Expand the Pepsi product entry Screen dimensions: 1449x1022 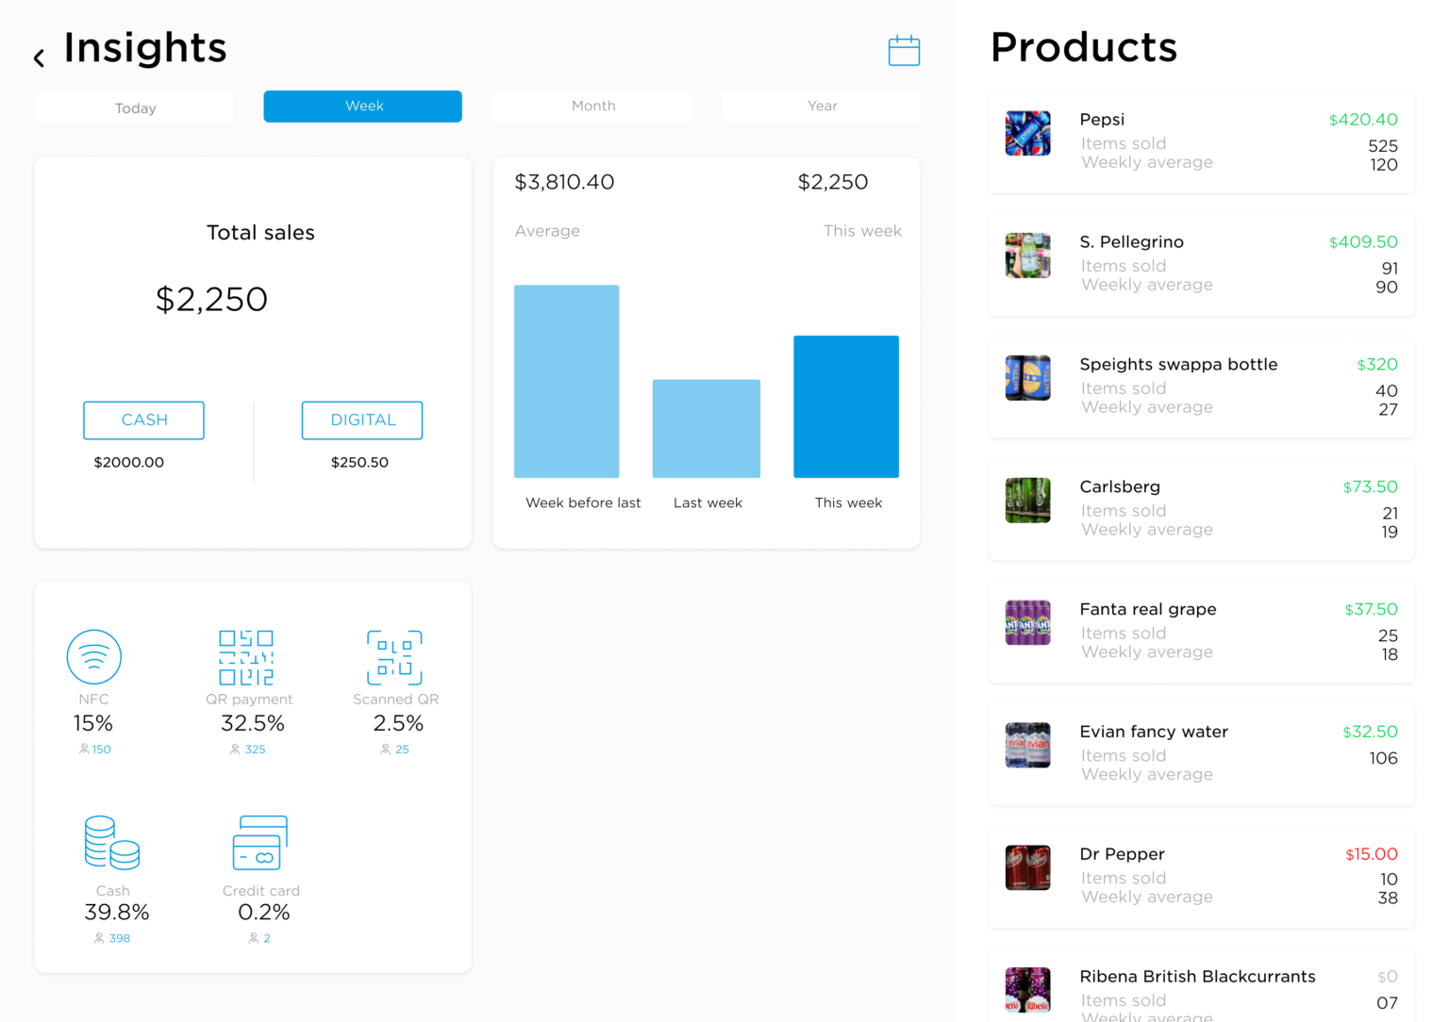[x=1200, y=142]
